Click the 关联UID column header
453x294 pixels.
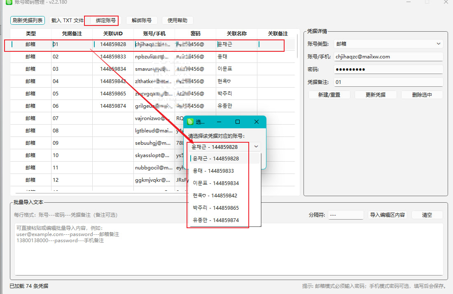click(x=113, y=33)
